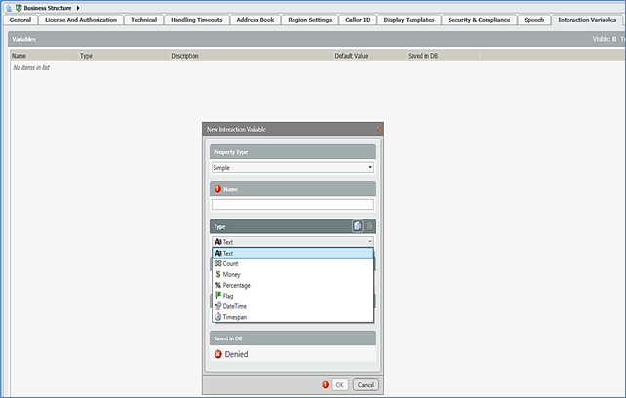This screenshot has width=626, height=398.
Task: Choose Money from the type list
Action: coord(231,274)
